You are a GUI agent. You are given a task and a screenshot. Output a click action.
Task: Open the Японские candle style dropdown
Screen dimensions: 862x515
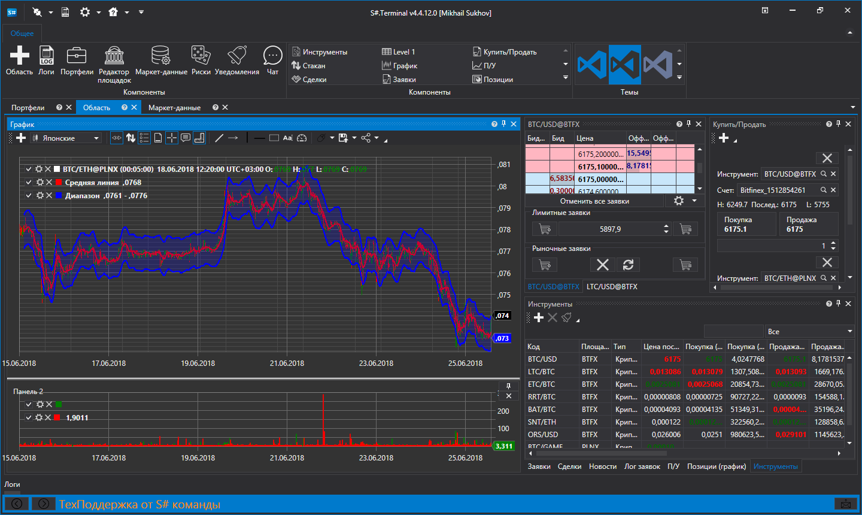coord(96,138)
